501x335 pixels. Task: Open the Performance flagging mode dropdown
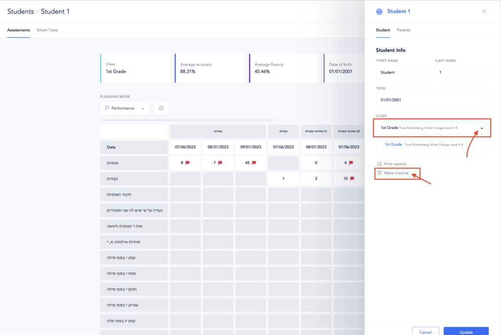pos(125,108)
